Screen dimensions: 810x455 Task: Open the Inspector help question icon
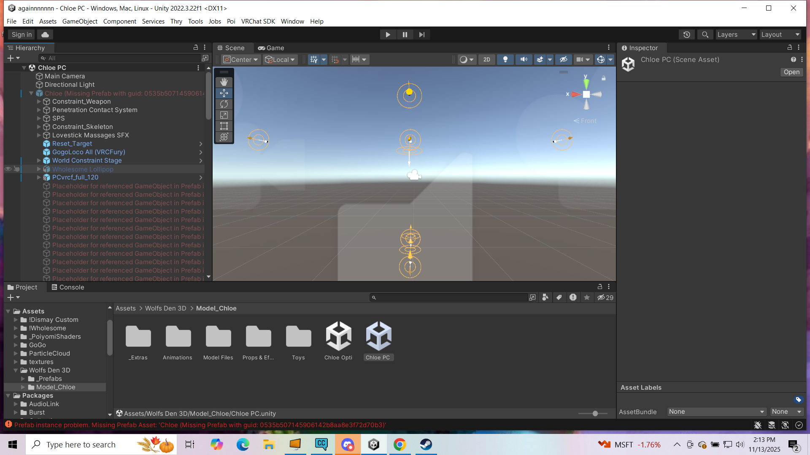[794, 60]
